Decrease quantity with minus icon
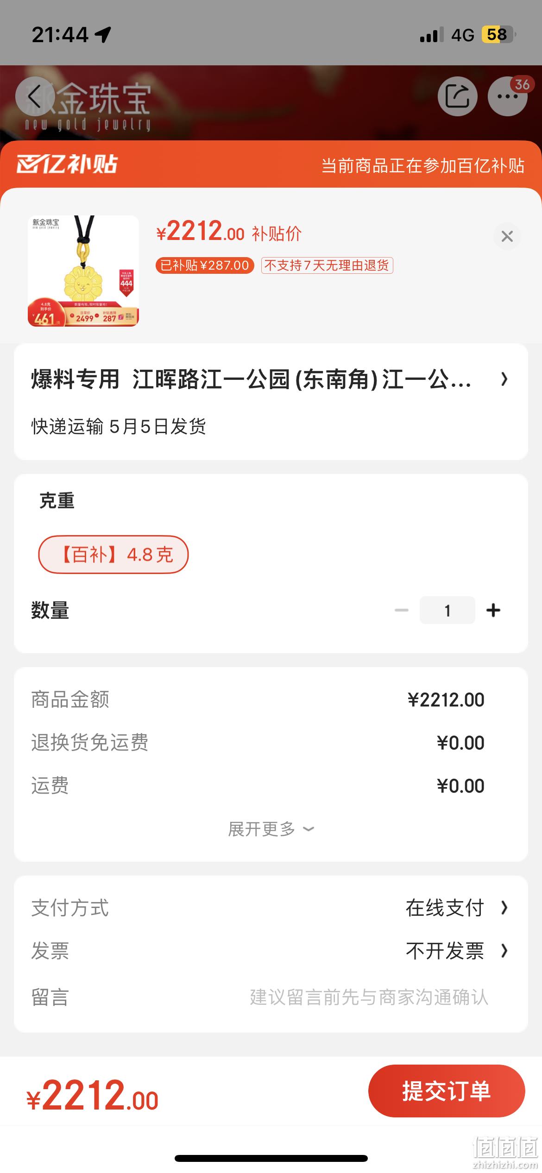This screenshot has height=1173, width=542. (x=401, y=610)
